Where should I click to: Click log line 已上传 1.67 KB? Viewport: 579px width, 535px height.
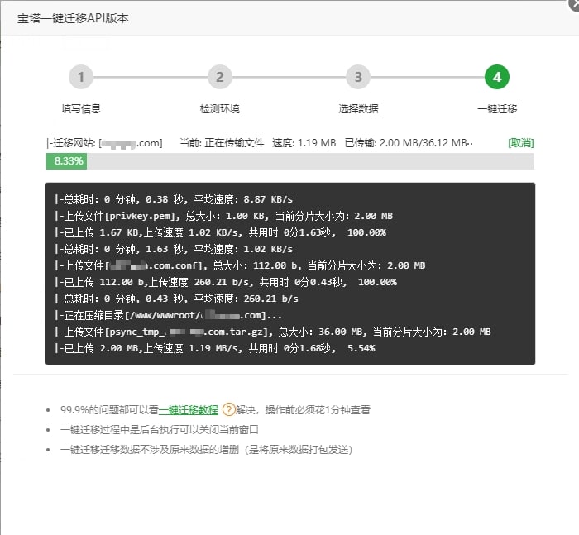[220, 232]
